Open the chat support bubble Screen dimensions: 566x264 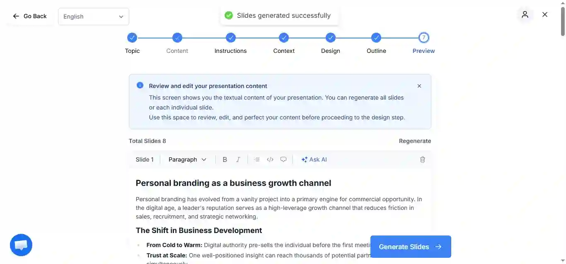(21, 245)
